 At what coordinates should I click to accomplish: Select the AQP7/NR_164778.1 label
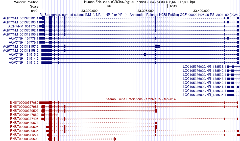23,39
